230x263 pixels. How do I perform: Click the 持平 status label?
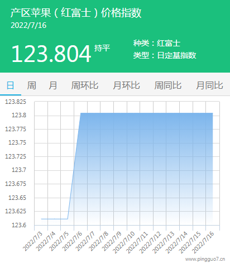(x=102, y=48)
